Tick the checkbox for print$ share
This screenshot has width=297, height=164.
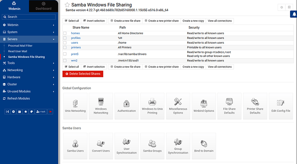tap(65, 54)
